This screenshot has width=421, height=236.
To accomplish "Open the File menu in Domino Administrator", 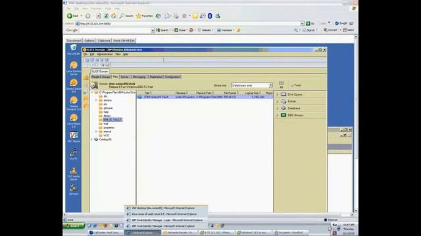I will 86,54.
